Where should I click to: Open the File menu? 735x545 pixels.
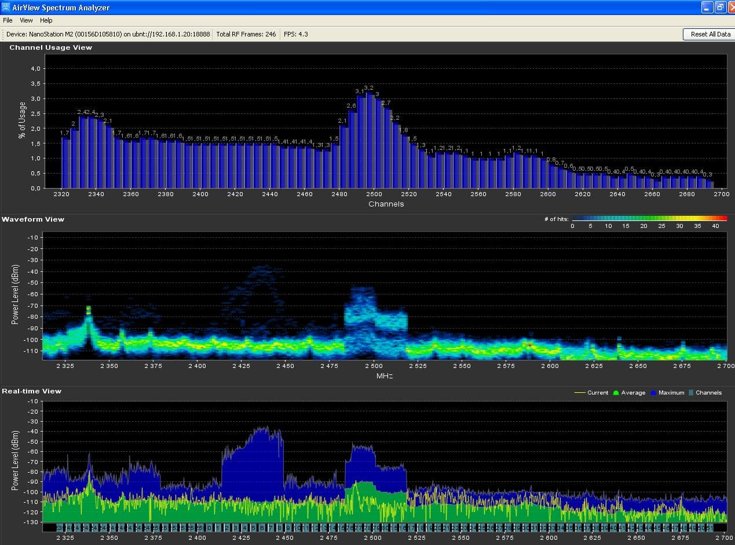(x=8, y=20)
